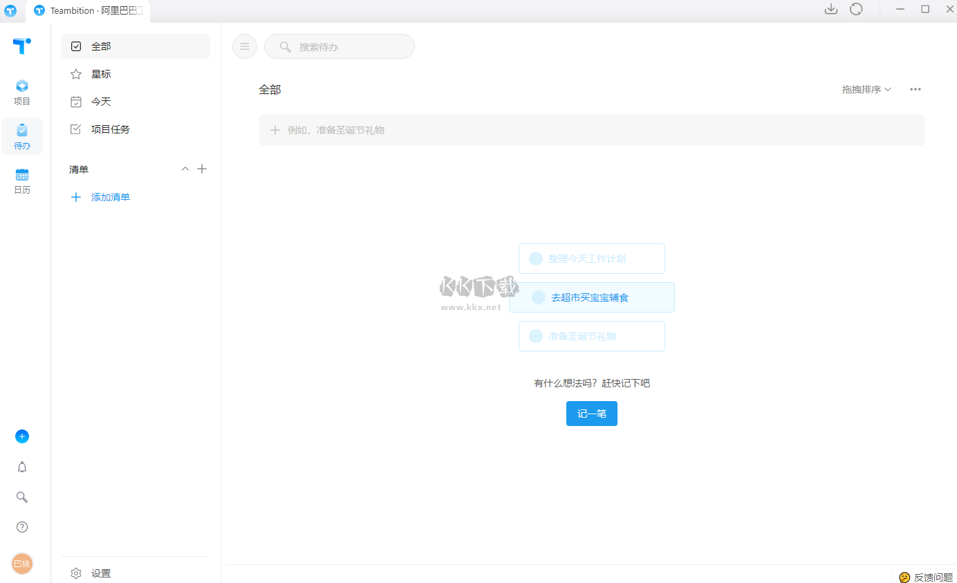Click the sidebar magnifier search icon
957x583 pixels.
pyautogui.click(x=22, y=497)
